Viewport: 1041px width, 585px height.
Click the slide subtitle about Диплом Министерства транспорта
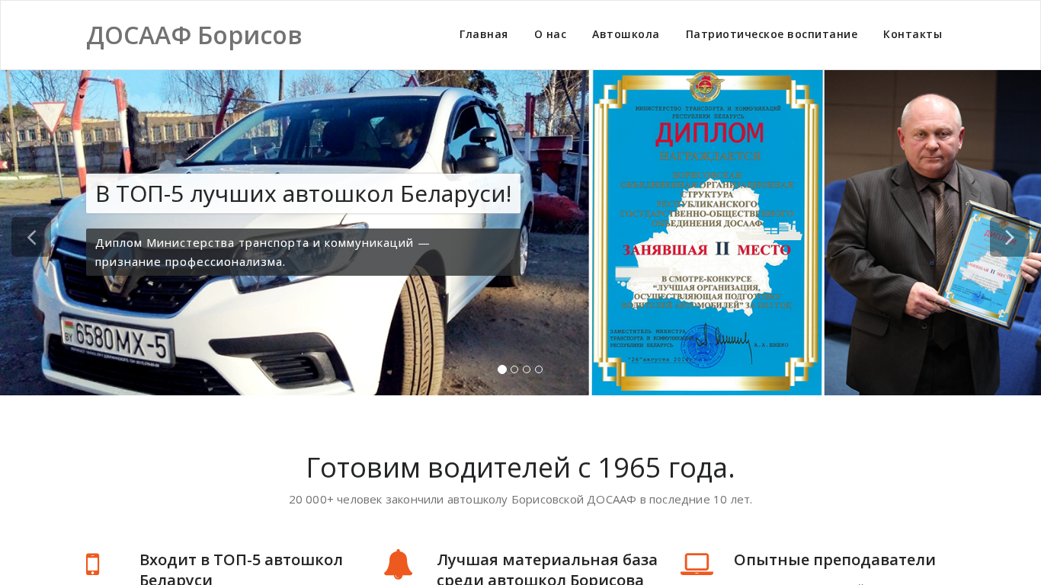[x=303, y=252]
